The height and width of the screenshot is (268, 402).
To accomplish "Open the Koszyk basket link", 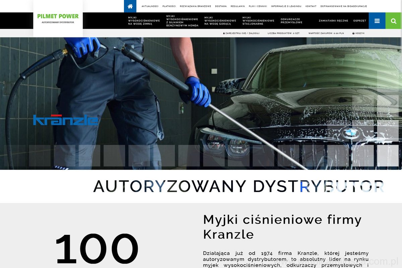I will [358, 33].
